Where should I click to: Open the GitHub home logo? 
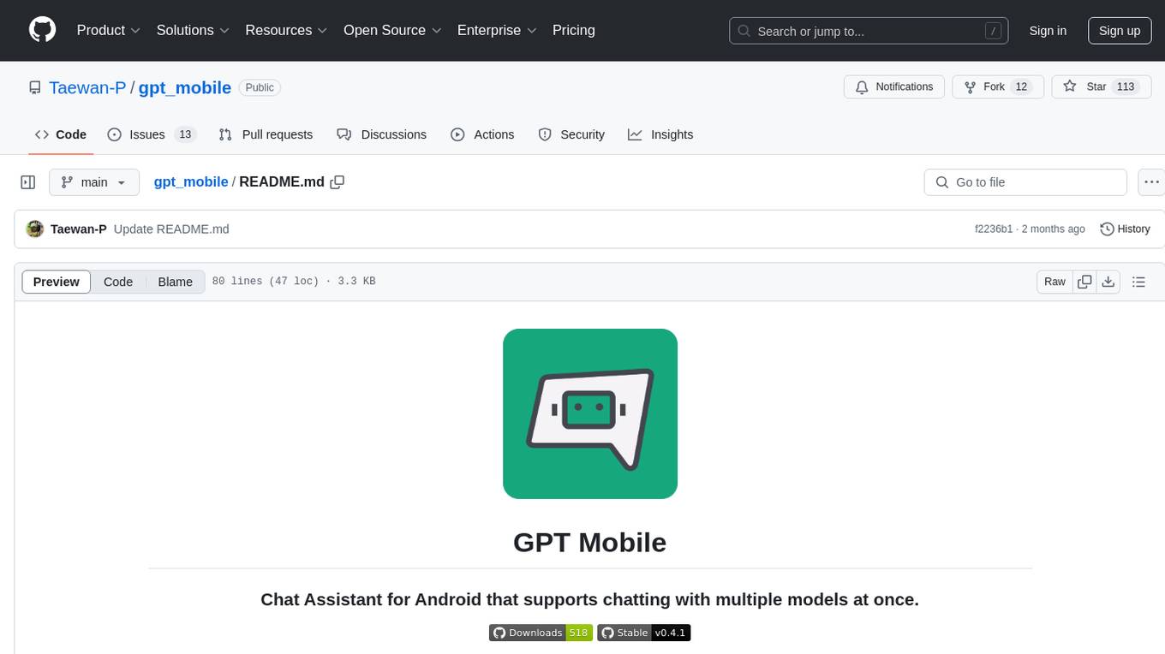[x=42, y=30]
